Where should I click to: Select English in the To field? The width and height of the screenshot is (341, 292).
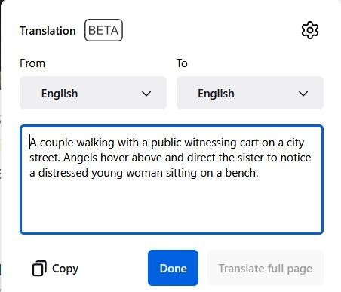(x=216, y=94)
